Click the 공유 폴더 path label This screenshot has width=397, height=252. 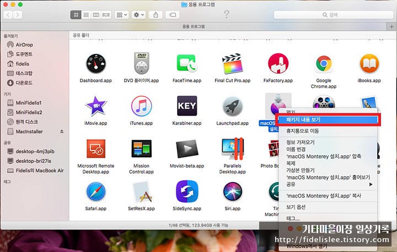tap(81, 35)
